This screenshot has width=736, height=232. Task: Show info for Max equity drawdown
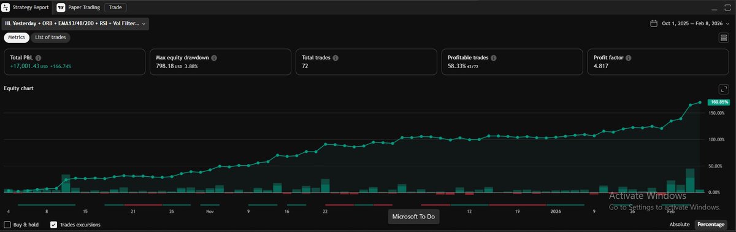point(214,58)
